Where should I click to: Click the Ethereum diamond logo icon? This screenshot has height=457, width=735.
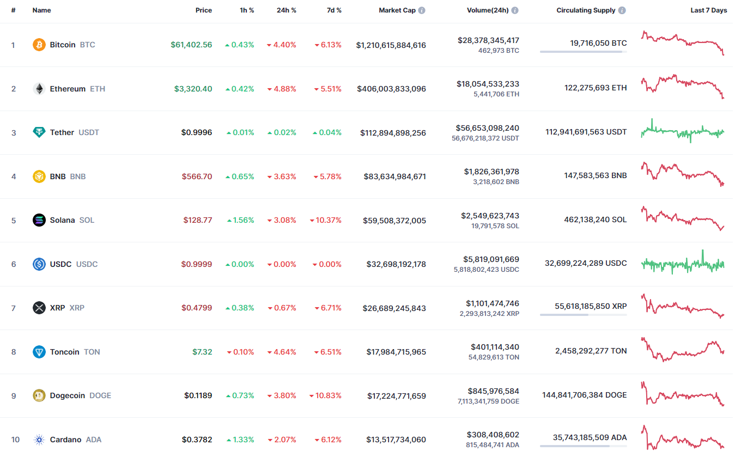[39, 89]
